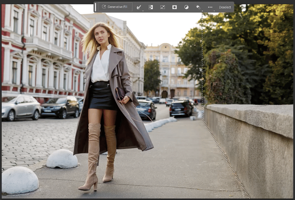
Task: Click the task bar's left drag handle
Action: (96, 7)
